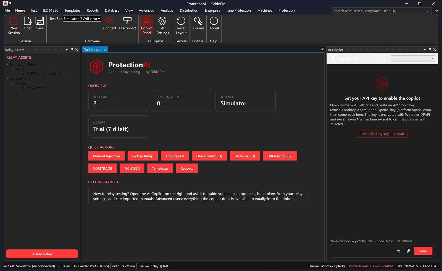442x271 pixels.
Task: Toggle the Copilot Panel button
Action: [147, 26]
